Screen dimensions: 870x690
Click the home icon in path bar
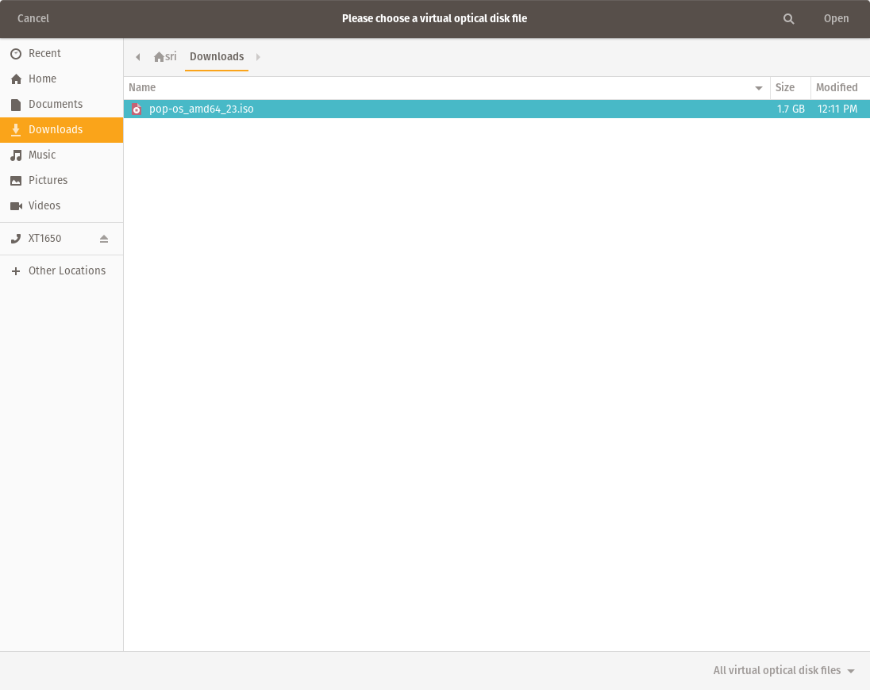click(160, 57)
